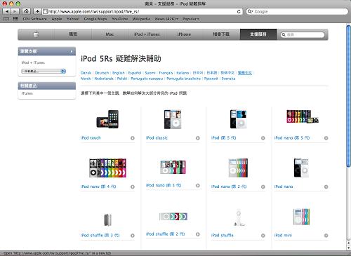Click the arrow icon next to iPod classic
This screenshot has height=256, width=351.
198,138
